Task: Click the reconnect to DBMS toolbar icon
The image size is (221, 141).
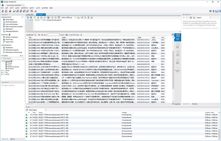Action: 36,11
